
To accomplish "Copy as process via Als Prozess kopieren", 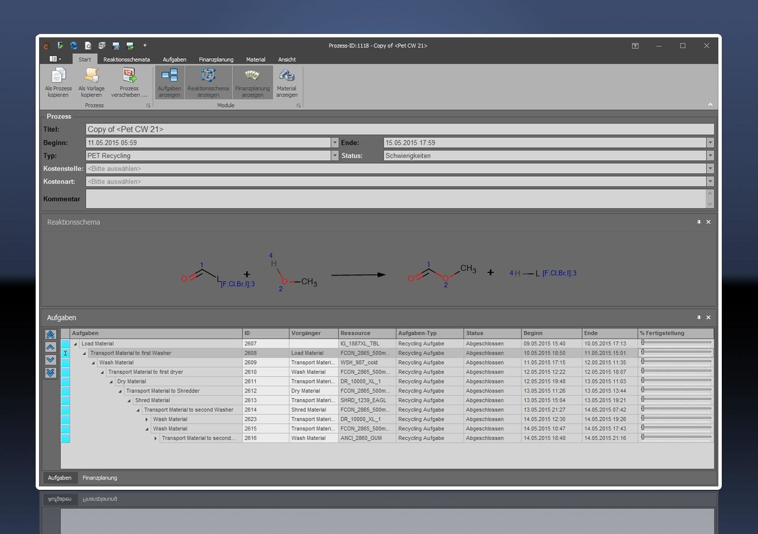I will [58, 83].
